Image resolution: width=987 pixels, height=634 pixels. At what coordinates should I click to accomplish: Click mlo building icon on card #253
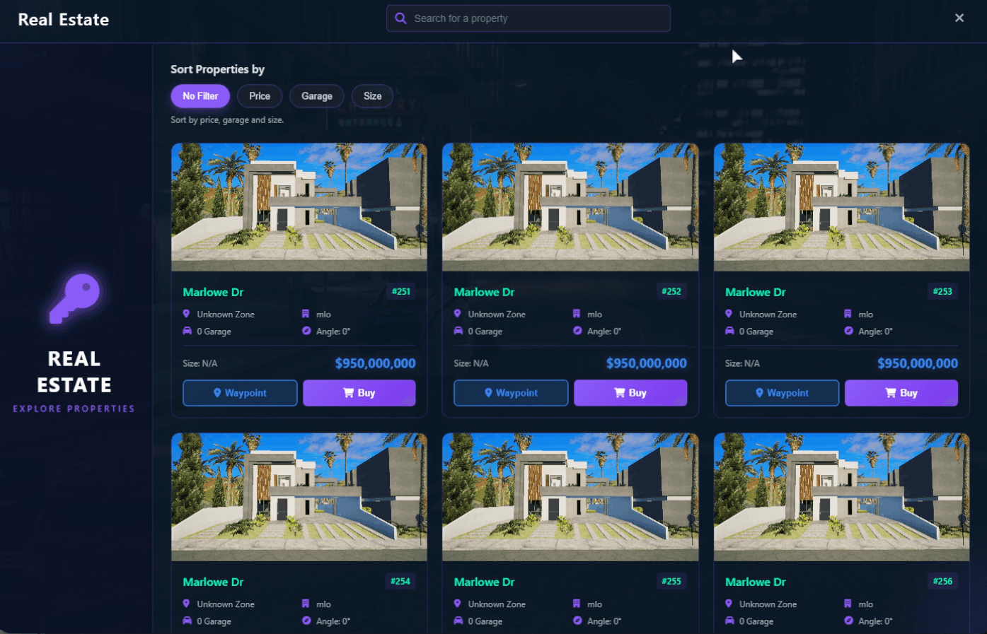[848, 314]
